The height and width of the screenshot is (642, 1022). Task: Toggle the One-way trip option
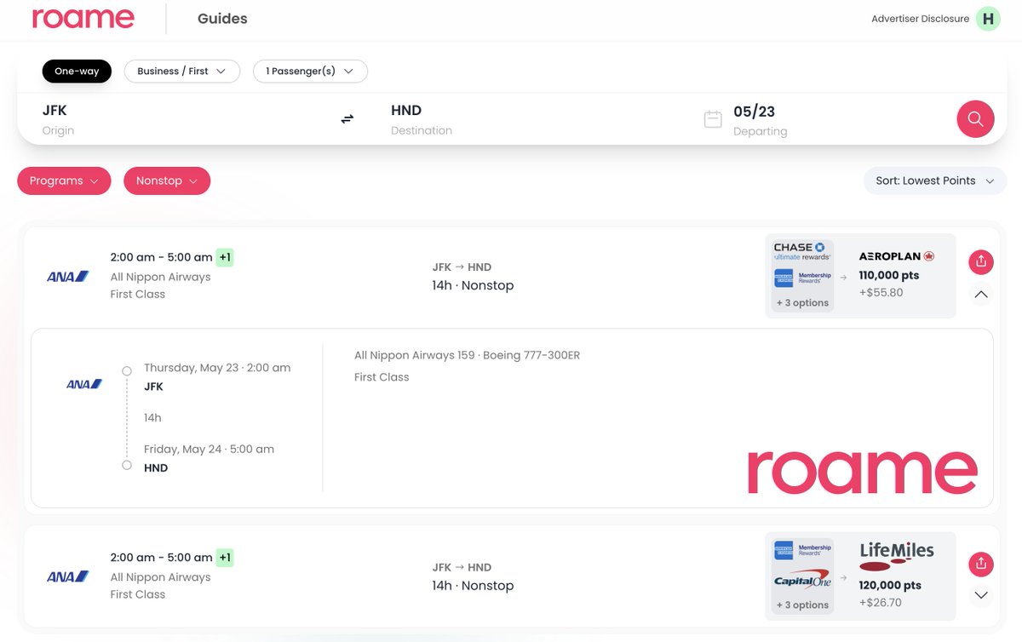coord(77,71)
